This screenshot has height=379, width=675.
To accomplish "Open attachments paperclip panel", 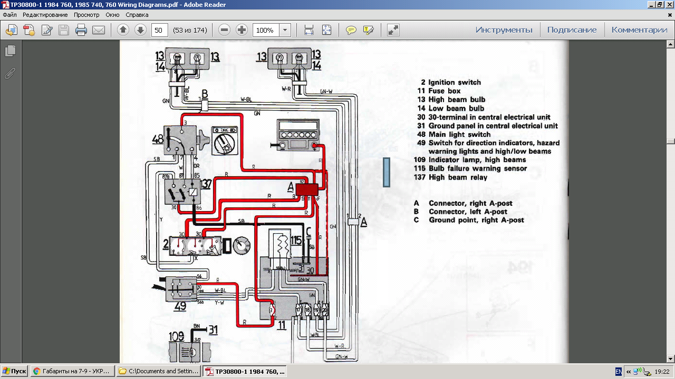I will click(x=10, y=73).
